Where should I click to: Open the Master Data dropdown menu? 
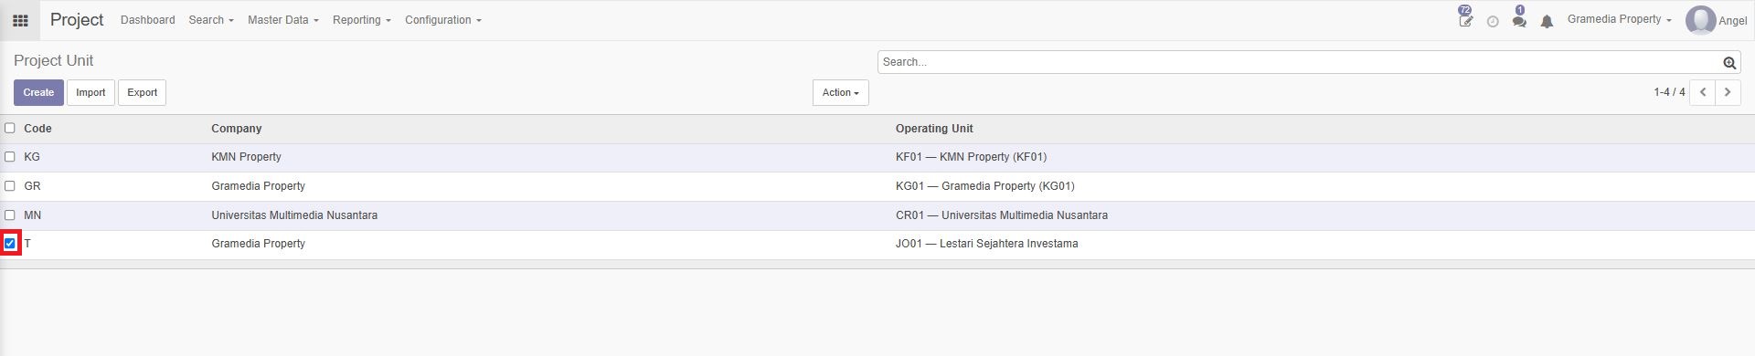(x=282, y=20)
